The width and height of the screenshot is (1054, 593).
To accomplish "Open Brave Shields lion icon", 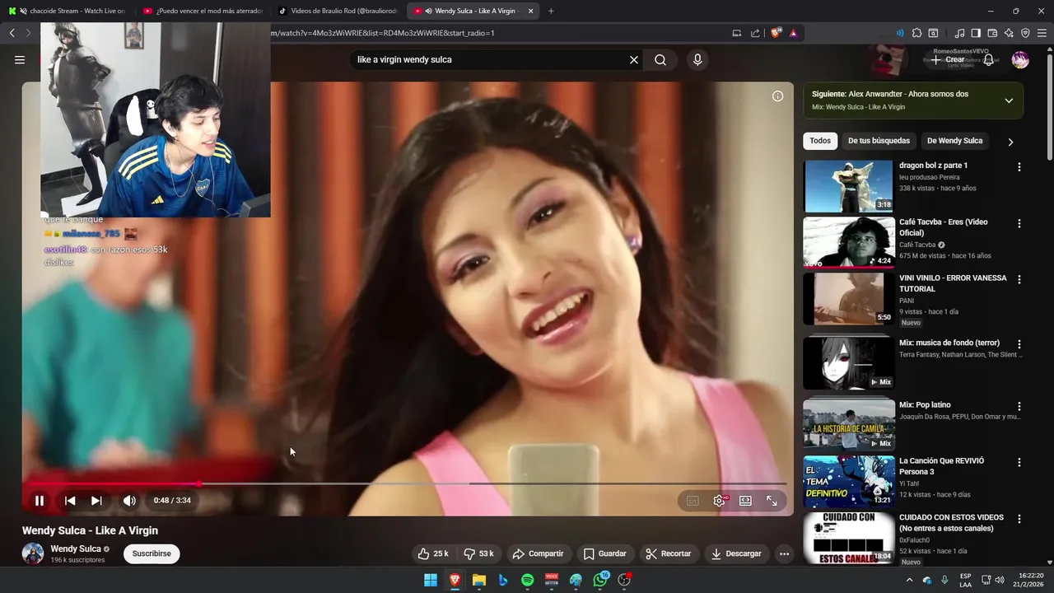I will [x=776, y=33].
